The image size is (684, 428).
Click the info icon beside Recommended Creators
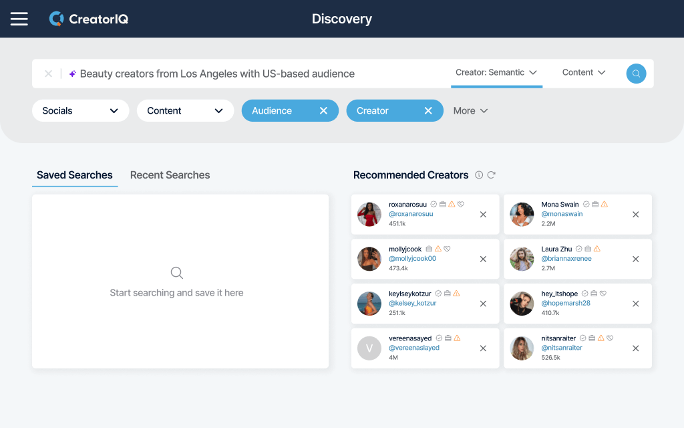click(479, 175)
